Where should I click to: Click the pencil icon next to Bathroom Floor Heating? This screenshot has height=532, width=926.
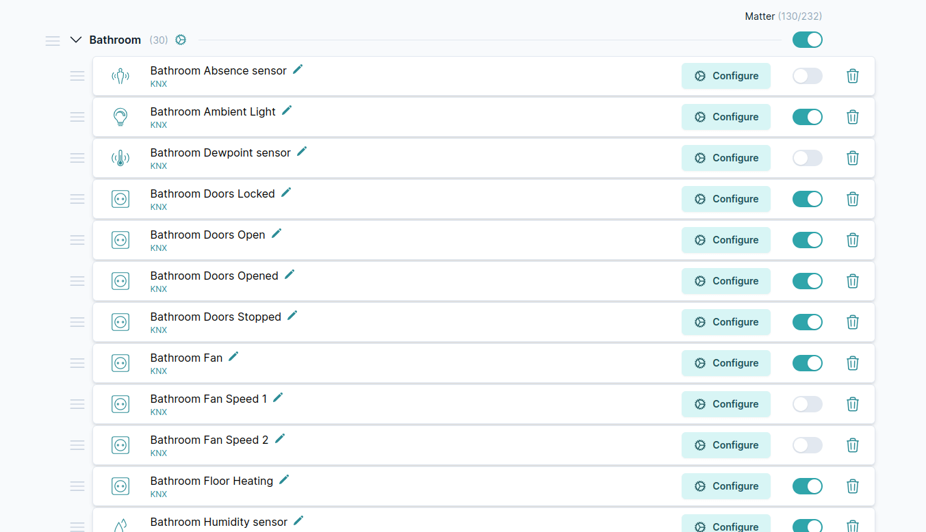tap(284, 480)
